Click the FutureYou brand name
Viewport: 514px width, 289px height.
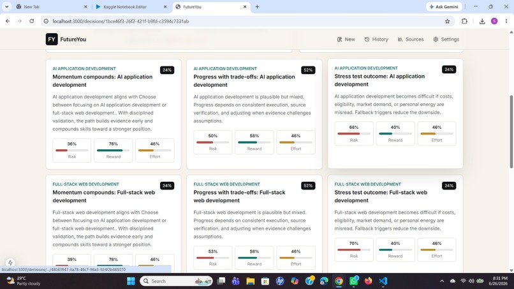tap(73, 39)
